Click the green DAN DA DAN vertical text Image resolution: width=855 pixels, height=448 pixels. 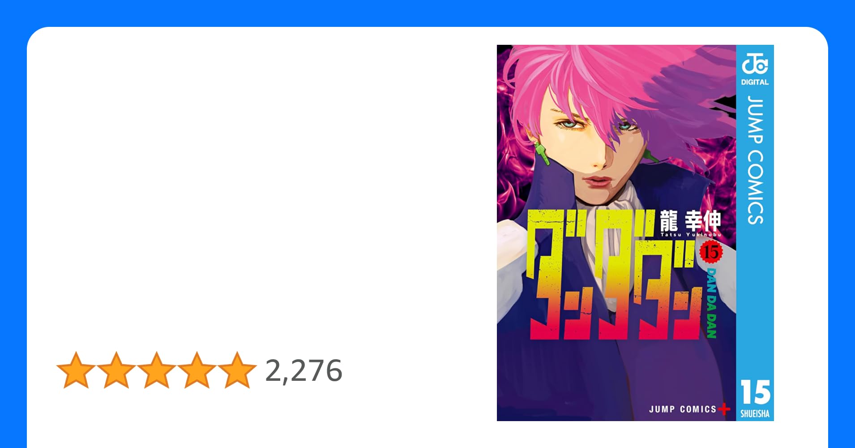711,303
